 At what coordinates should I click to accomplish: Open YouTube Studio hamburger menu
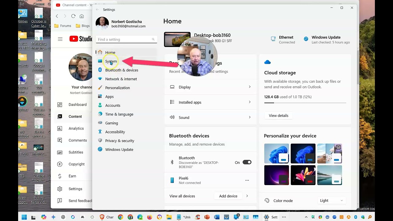[60, 39]
